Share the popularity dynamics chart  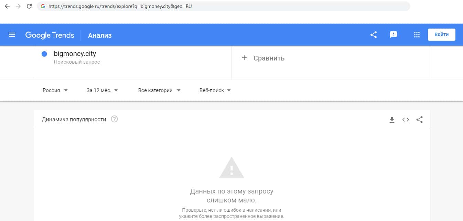pyautogui.click(x=419, y=120)
